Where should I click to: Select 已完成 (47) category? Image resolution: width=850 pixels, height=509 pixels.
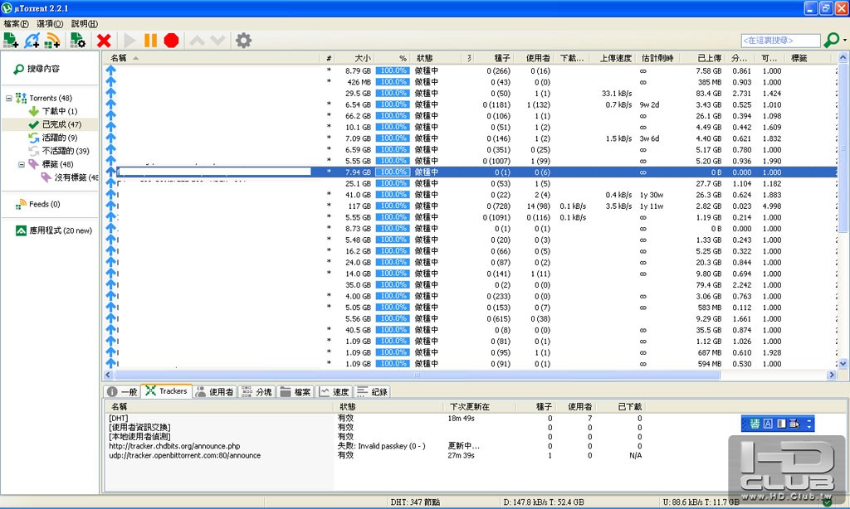[61, 124]
